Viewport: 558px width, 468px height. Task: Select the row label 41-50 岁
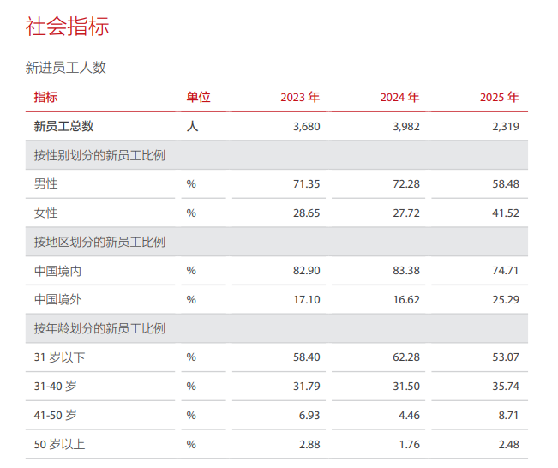(x=55, y=415)
